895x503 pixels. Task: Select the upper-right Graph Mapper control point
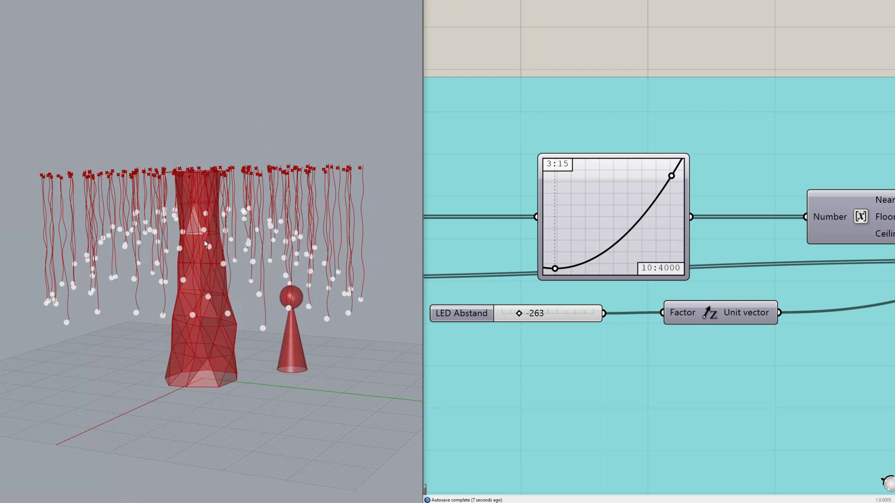point(671,176)
